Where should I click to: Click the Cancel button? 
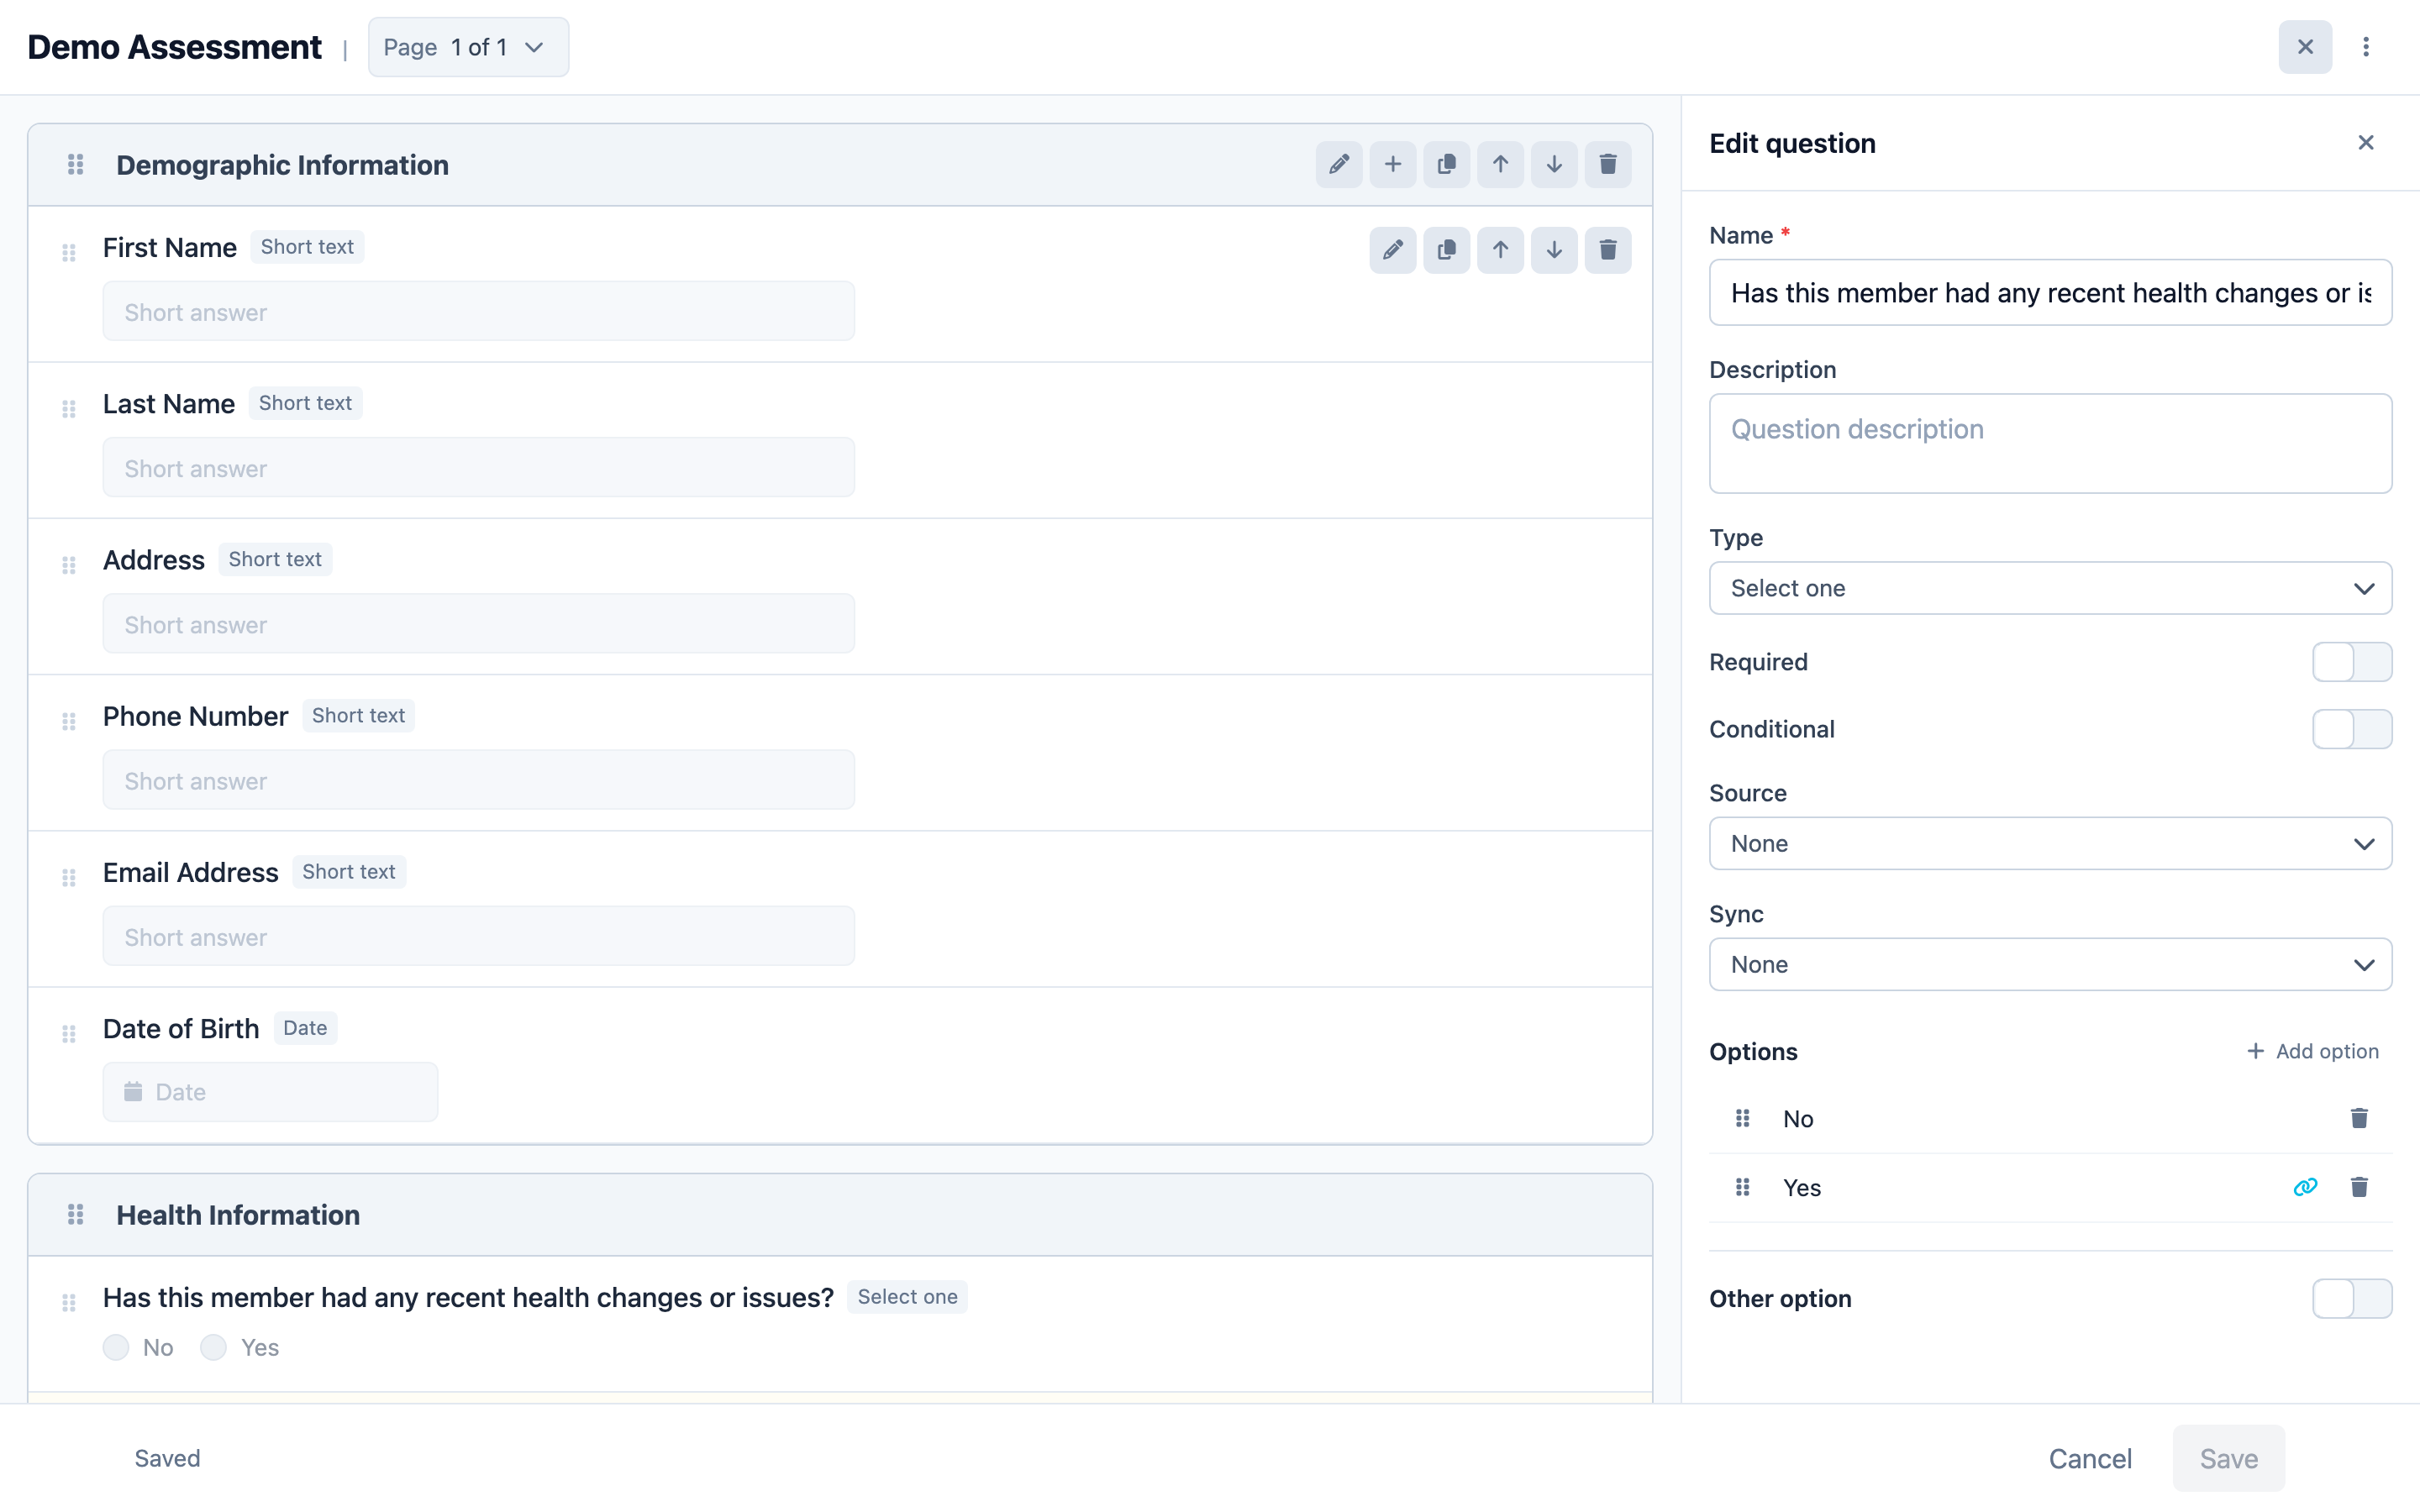tap(2090, 1459)
